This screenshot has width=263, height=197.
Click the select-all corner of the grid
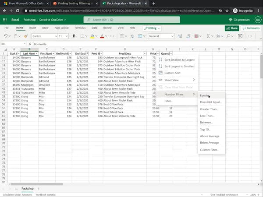pos(6,49)
